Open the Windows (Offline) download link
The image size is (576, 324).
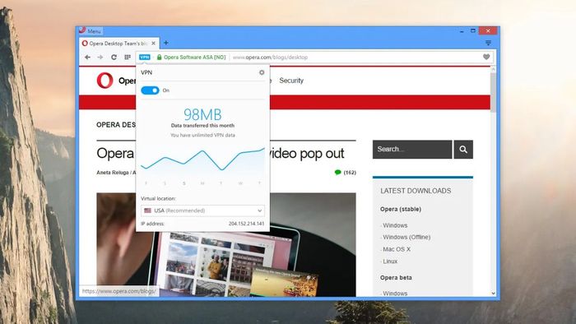[406, 237]
